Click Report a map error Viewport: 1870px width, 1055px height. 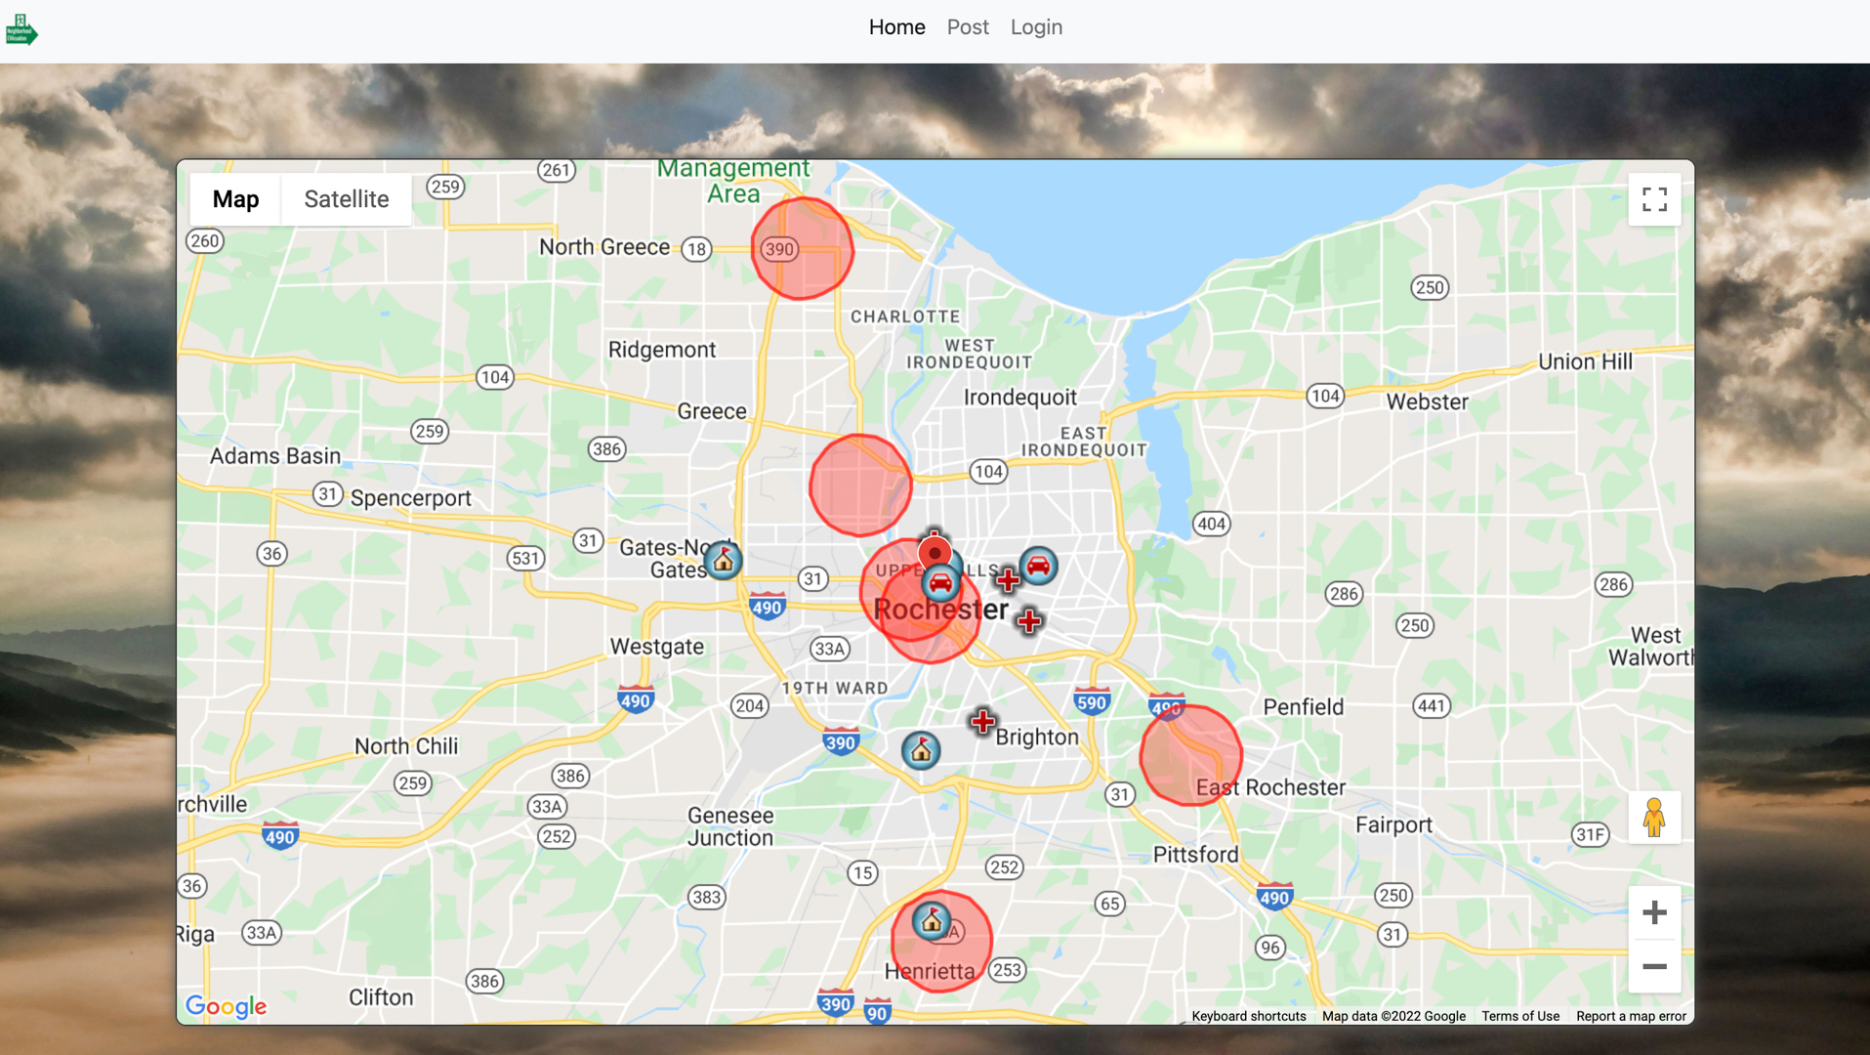1630,1016
